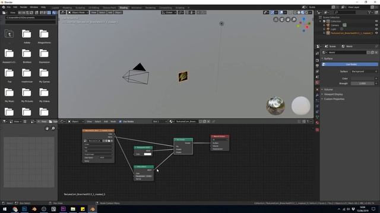Open Surface Background shader dropdown
Screen dimensions: 380x213
pyautogui.click(x=364, y=72)
